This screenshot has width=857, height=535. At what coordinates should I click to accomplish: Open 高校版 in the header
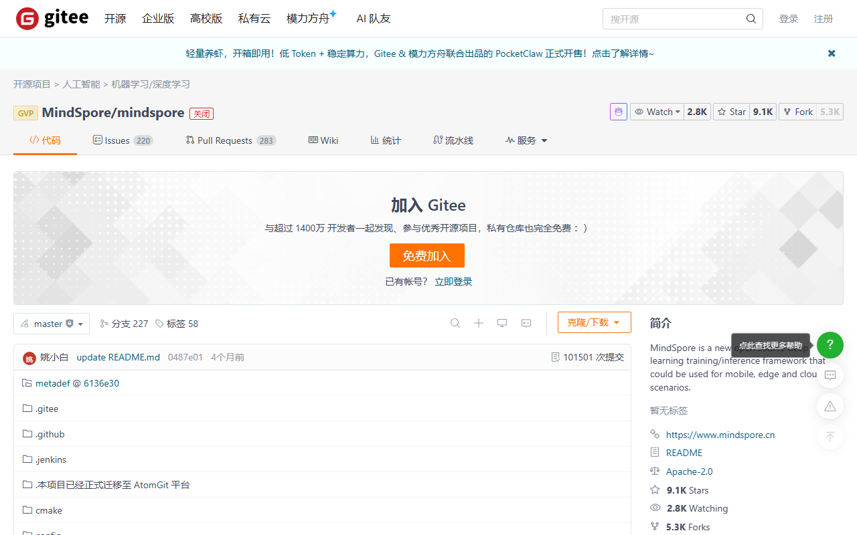pyautogui.click(x=206, y=19)
